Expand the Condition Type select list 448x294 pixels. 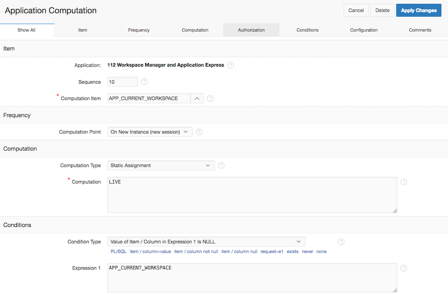click(206, 242)
